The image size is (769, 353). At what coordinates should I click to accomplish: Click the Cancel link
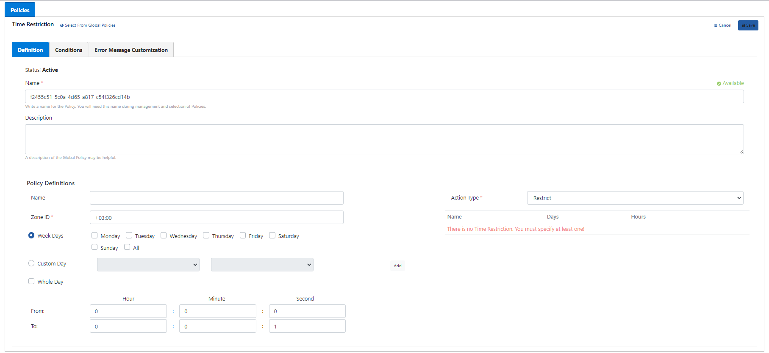coord(722,25)
